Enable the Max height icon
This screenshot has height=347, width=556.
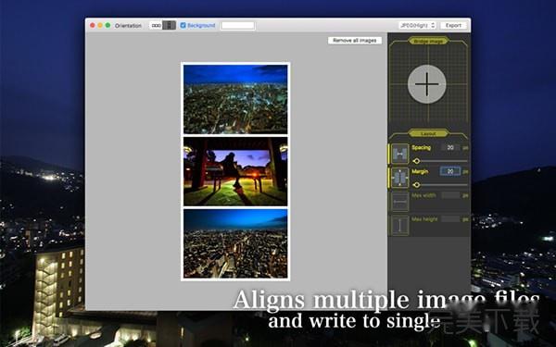[400, 225]
